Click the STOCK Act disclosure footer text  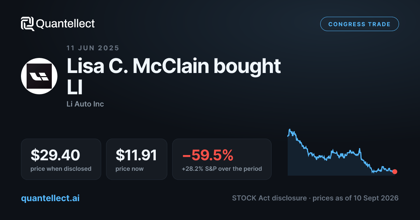coord(269,198)
